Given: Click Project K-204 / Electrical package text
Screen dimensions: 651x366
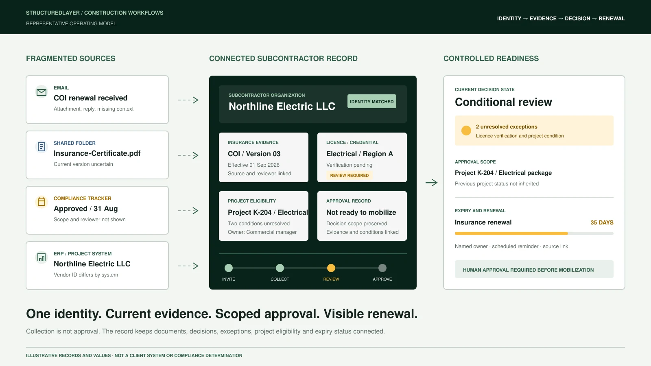Looking at the screenshot, I should pyautogui.click(x=503, y=173).
